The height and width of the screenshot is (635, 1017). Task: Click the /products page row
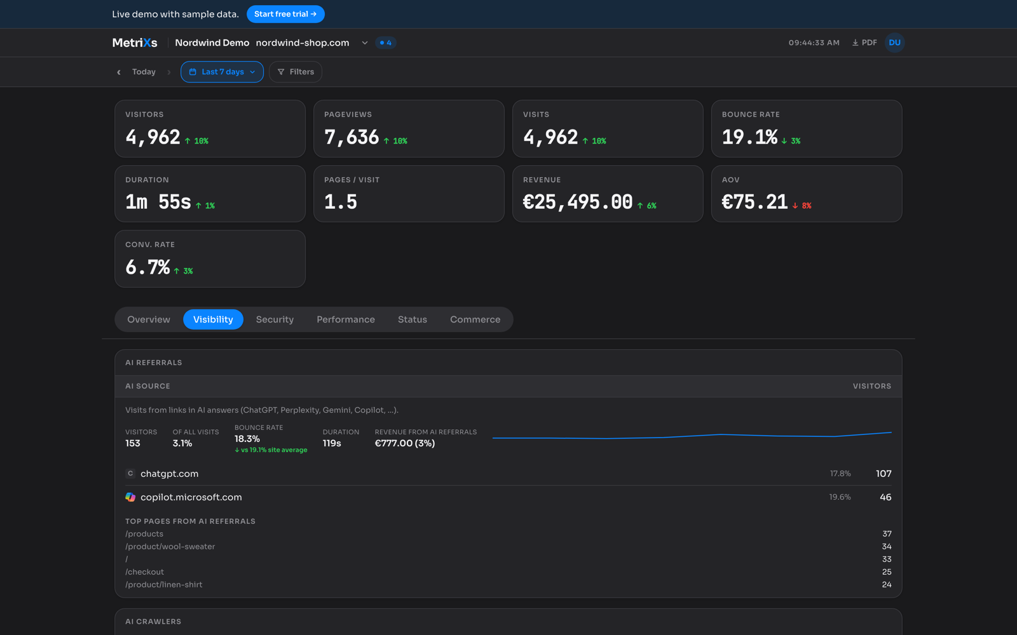pos(508,534)
